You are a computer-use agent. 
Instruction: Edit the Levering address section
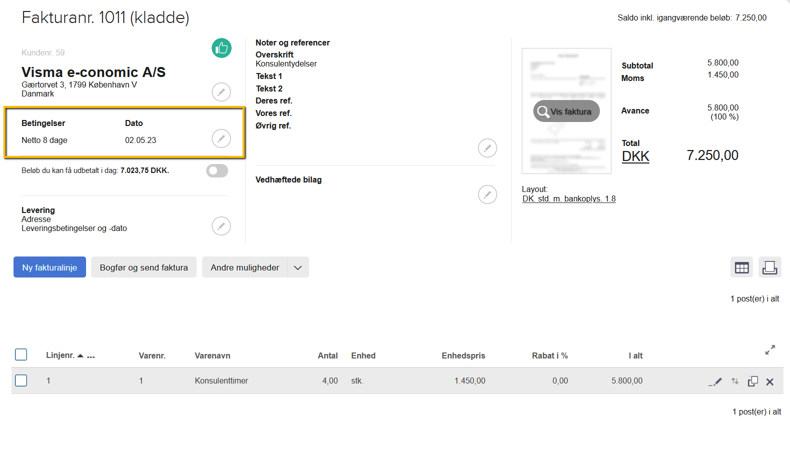pyautogui.click(x=221, y=226)
